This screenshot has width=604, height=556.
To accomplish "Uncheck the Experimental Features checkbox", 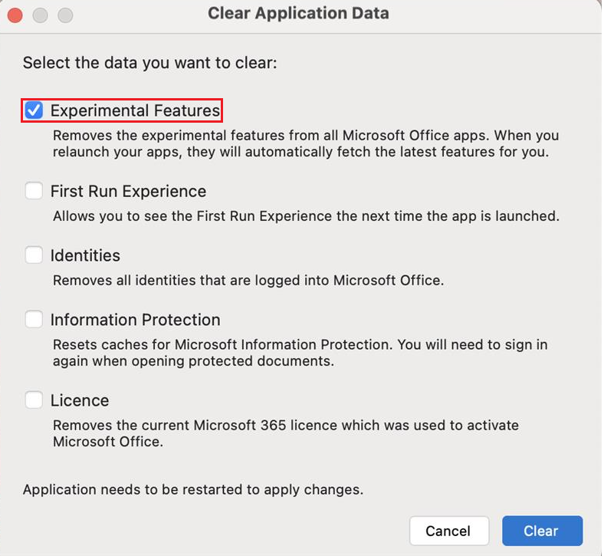I will [x=34, y=110].
